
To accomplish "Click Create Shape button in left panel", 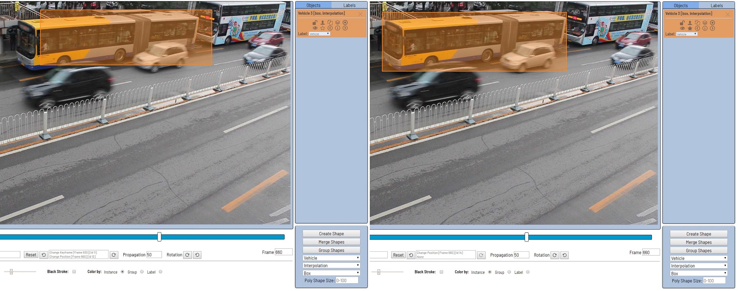I will (331, 234).
